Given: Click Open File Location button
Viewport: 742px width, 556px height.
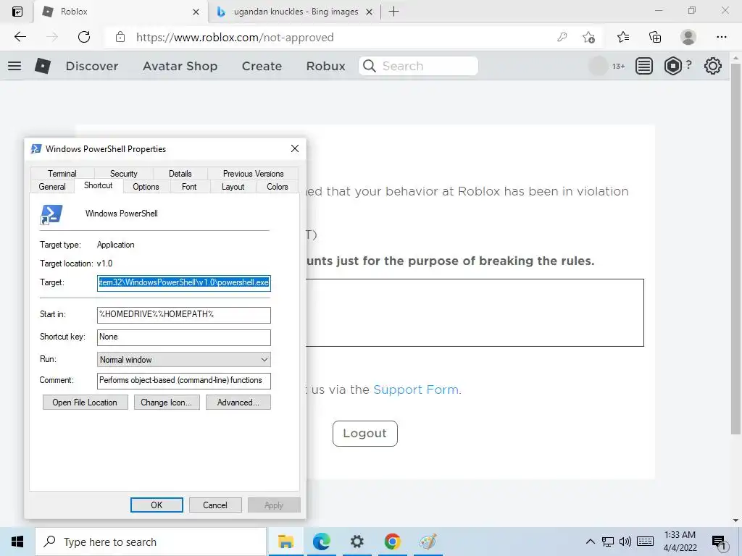Looking at the screenshot, I should click(86, 403).
